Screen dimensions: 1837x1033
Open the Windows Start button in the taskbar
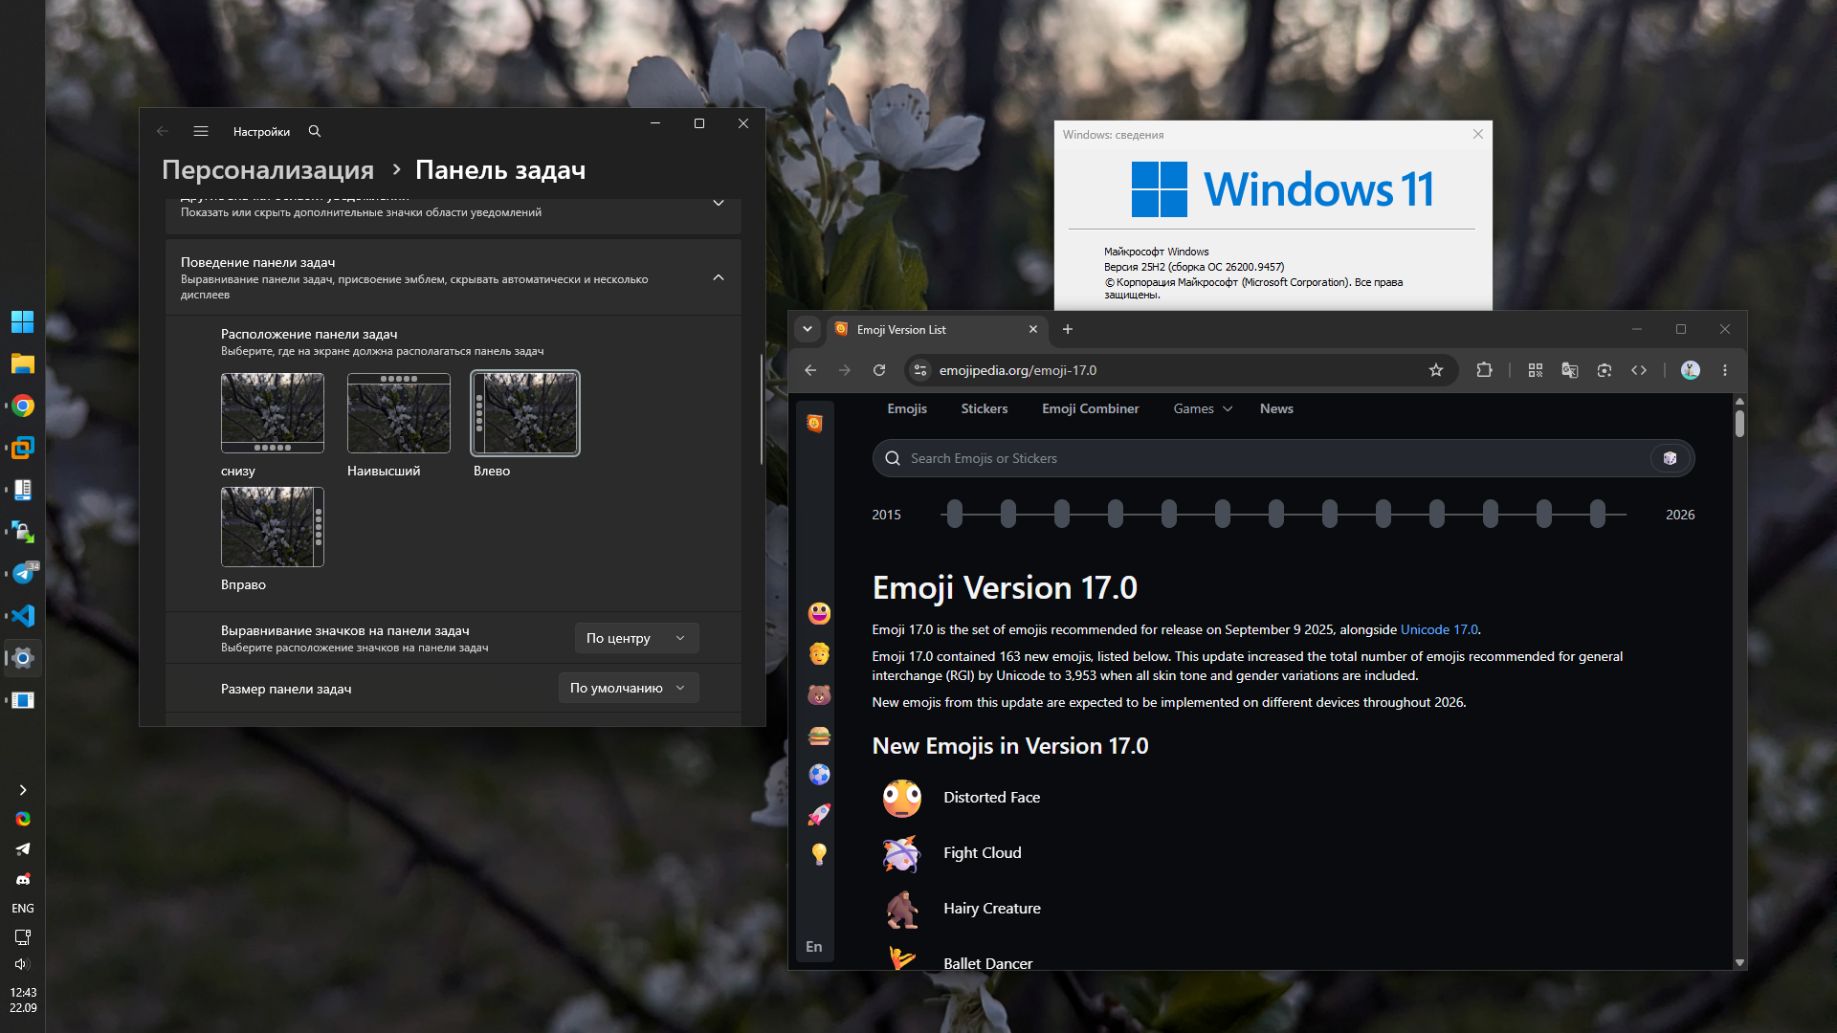[x=22, y=321]
